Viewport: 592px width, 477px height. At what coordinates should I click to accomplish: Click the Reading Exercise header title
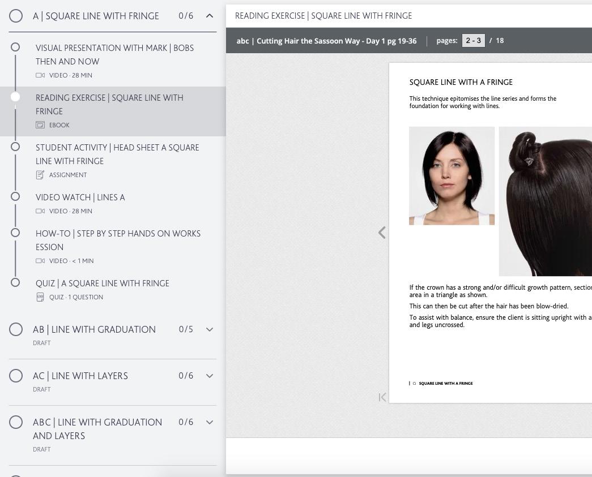coord(323,16)
